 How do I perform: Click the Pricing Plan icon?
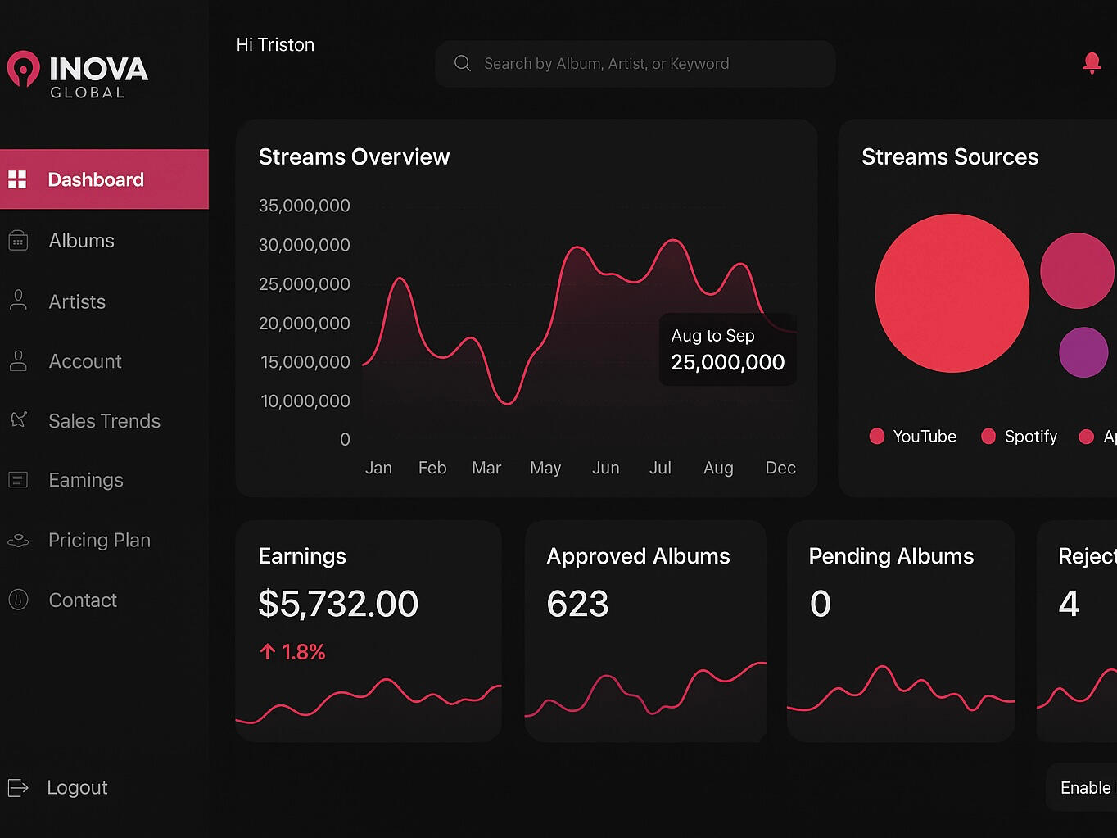(18, 541)
